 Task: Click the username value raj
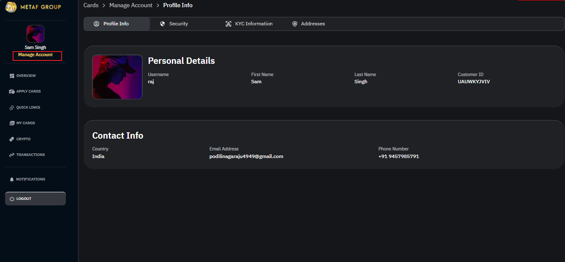coord(151,82)
